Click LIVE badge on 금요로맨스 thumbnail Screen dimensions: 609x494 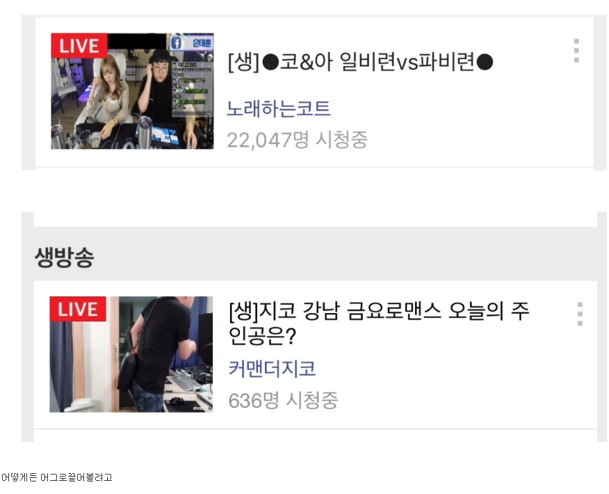click(78, 309)
